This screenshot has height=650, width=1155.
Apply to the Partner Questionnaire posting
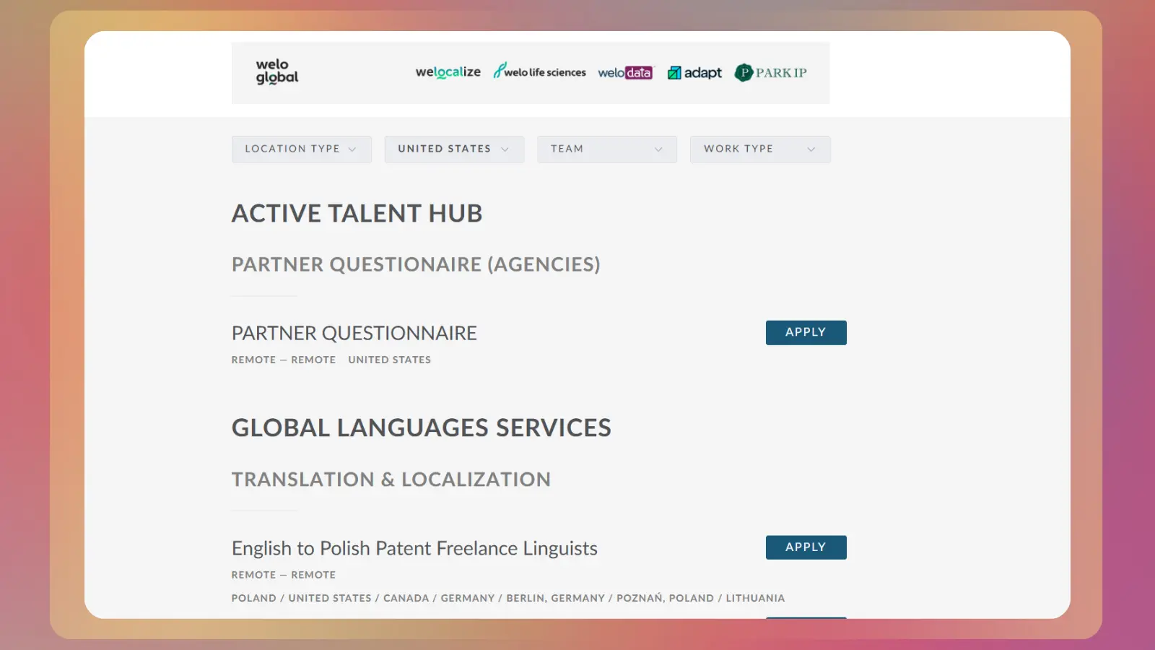click(x=806, y=332)
